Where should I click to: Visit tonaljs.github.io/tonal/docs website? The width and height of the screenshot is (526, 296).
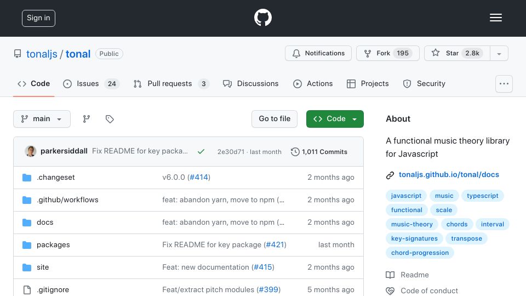(x=449, y=175)
